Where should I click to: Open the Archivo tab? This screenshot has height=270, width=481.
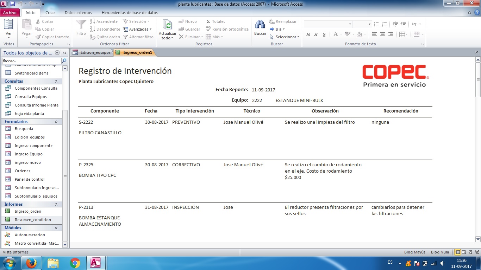tap(10, 13)
